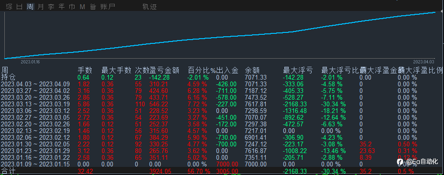Select the row 2023.03.06 ~ 2023.03.12
Image resolution: width=444 pixels, height=175 pixels.
[x=222, y=110]
